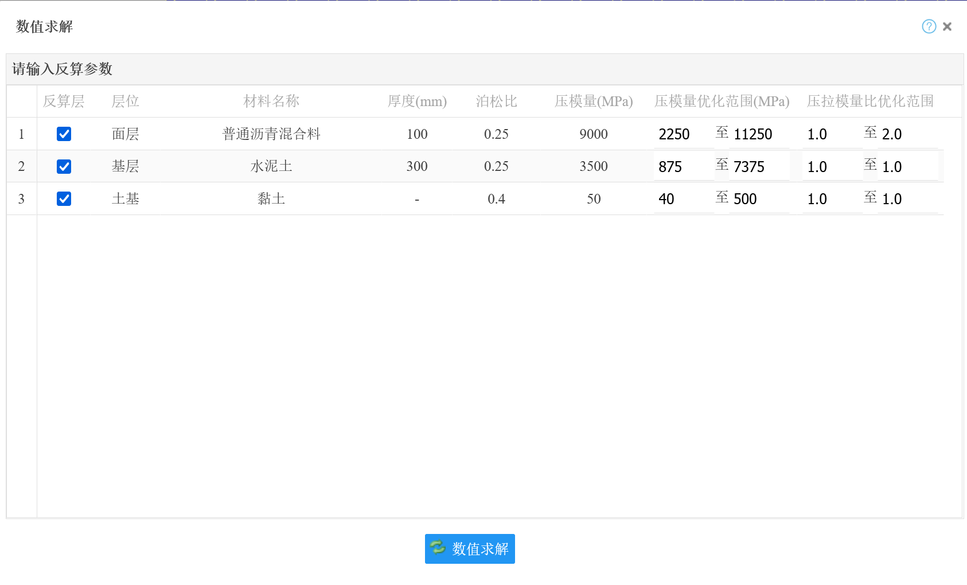Uncheck the 面层 back-calculation checkbox
This screenshot has width=967, height=585.
point(64,134)
